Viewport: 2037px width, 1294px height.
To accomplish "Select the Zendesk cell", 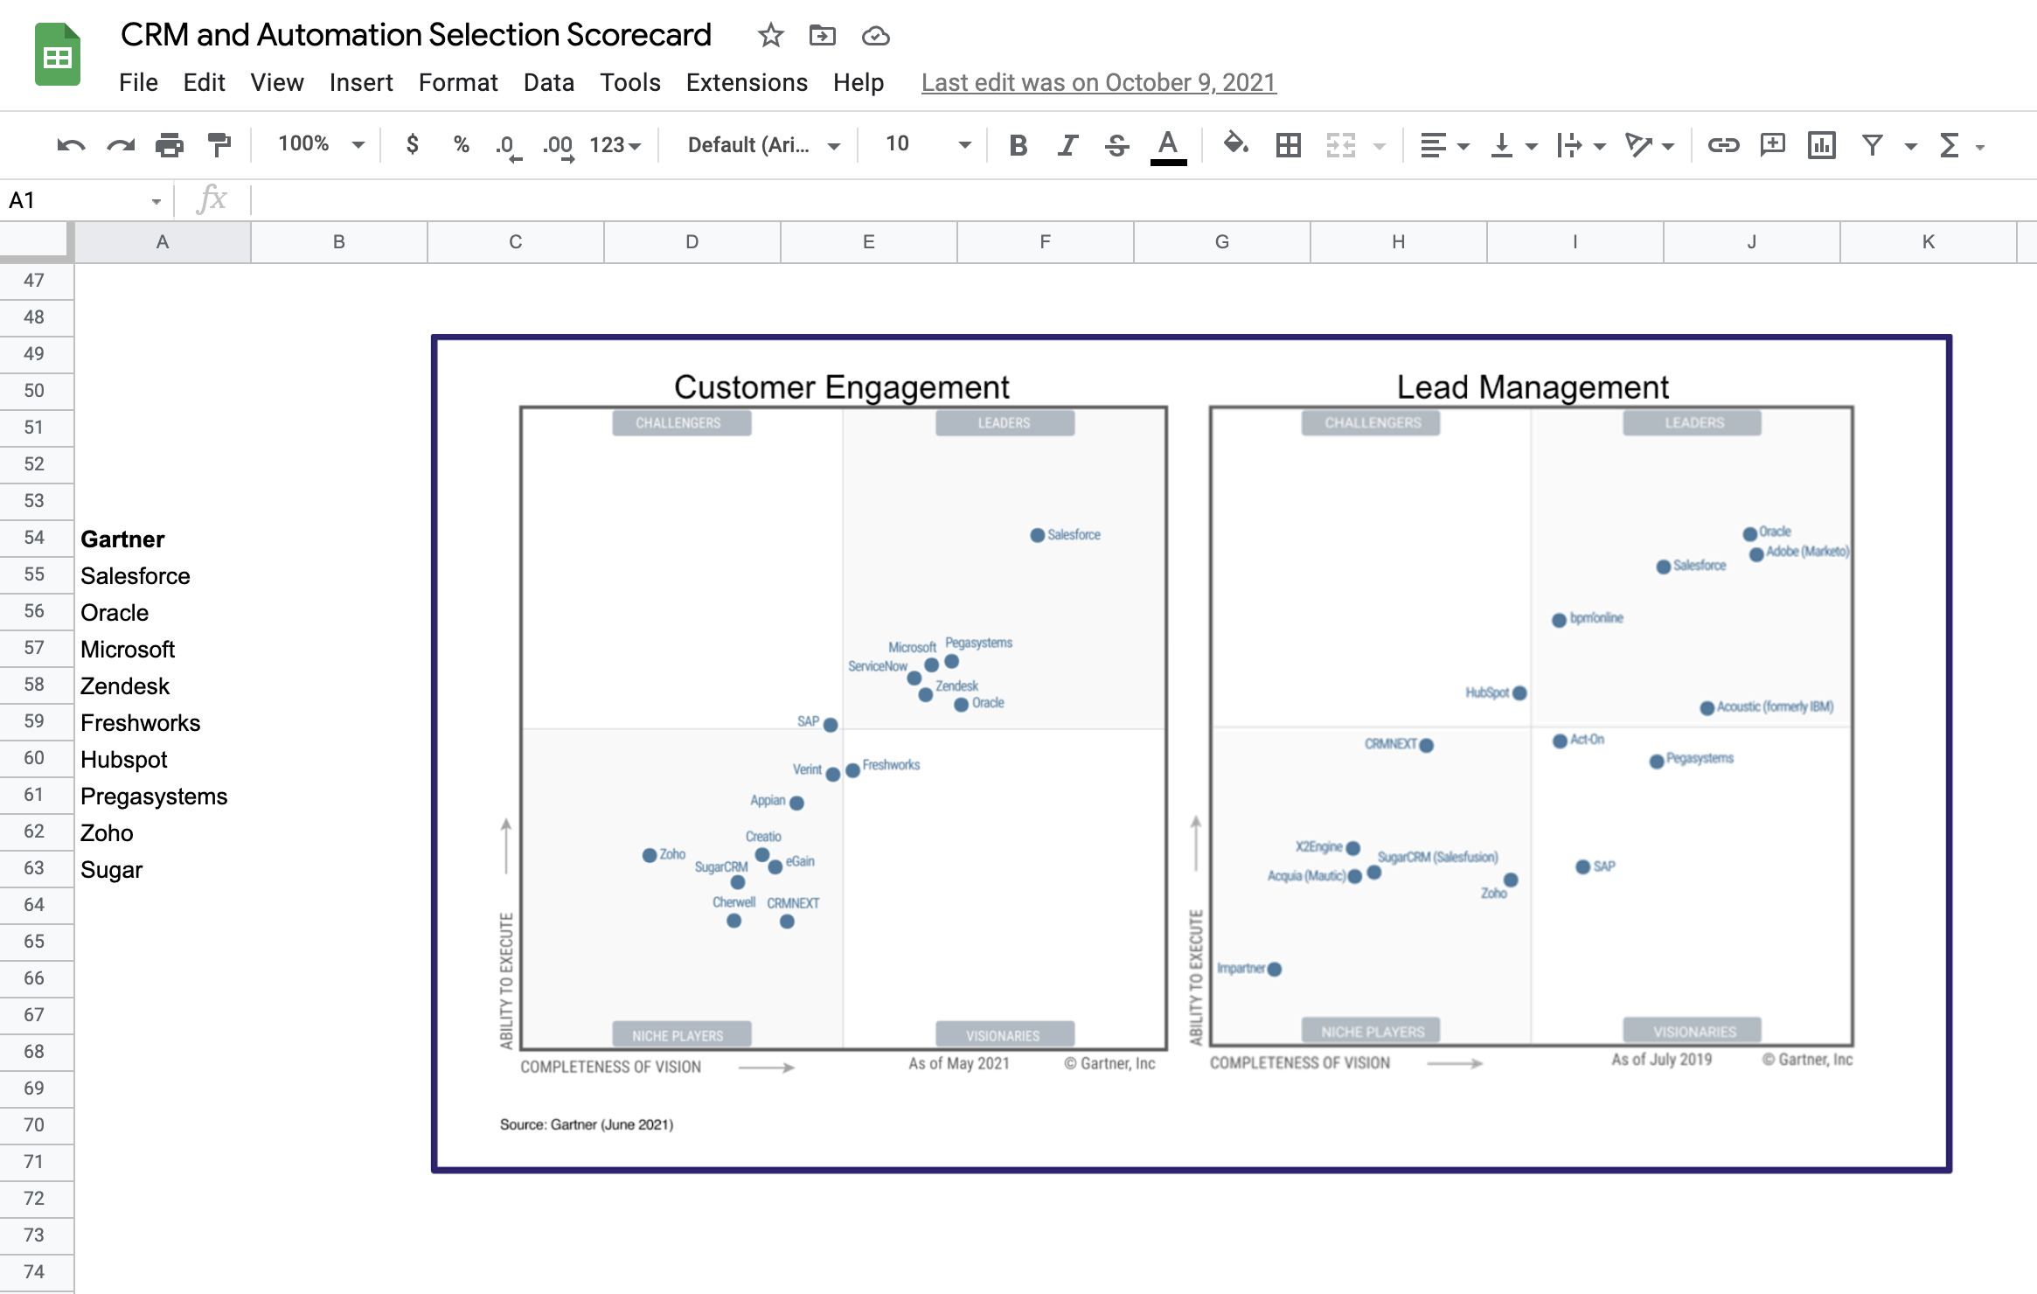I will [163, 685].
